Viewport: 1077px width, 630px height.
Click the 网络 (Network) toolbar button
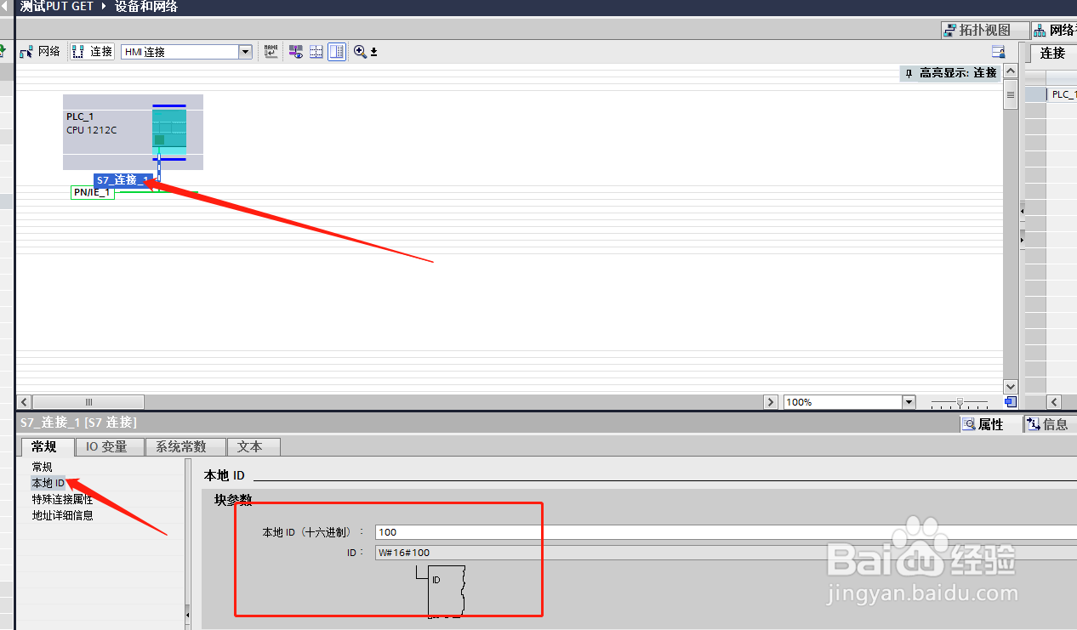pos(40,52)
